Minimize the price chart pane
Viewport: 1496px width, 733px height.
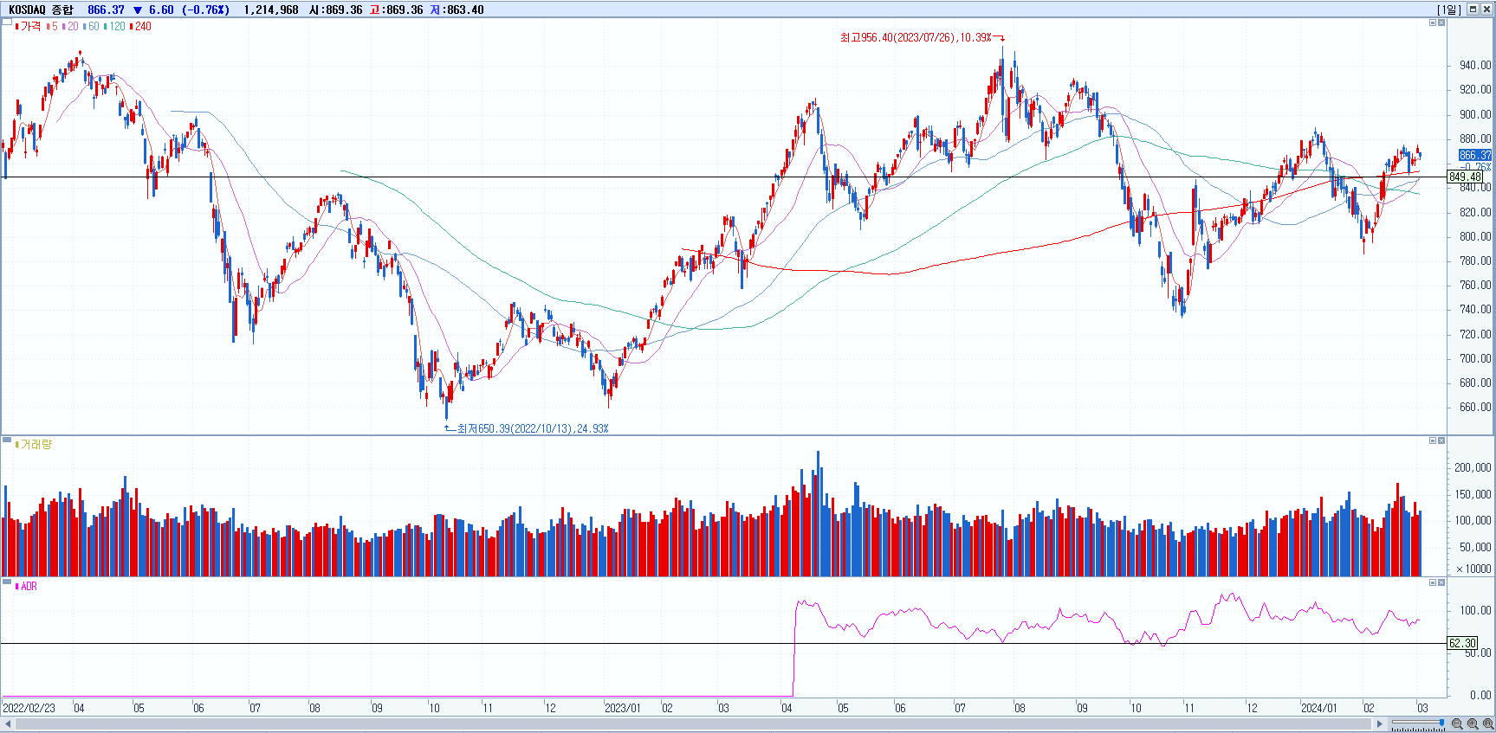[1433, 23]
